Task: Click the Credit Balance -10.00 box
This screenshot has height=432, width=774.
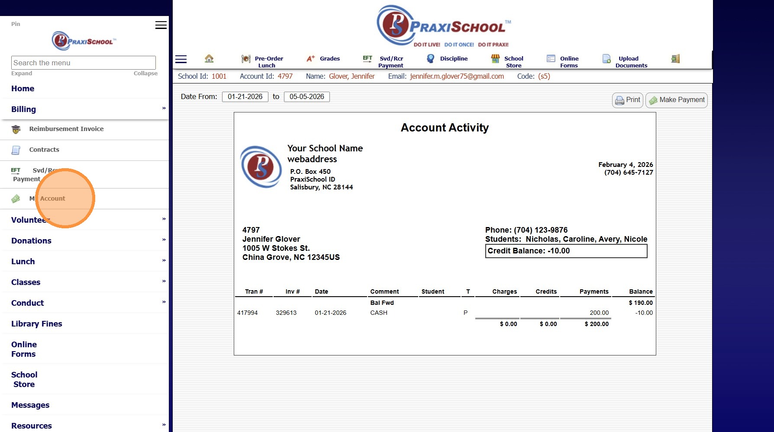Action: click(566, 251)
